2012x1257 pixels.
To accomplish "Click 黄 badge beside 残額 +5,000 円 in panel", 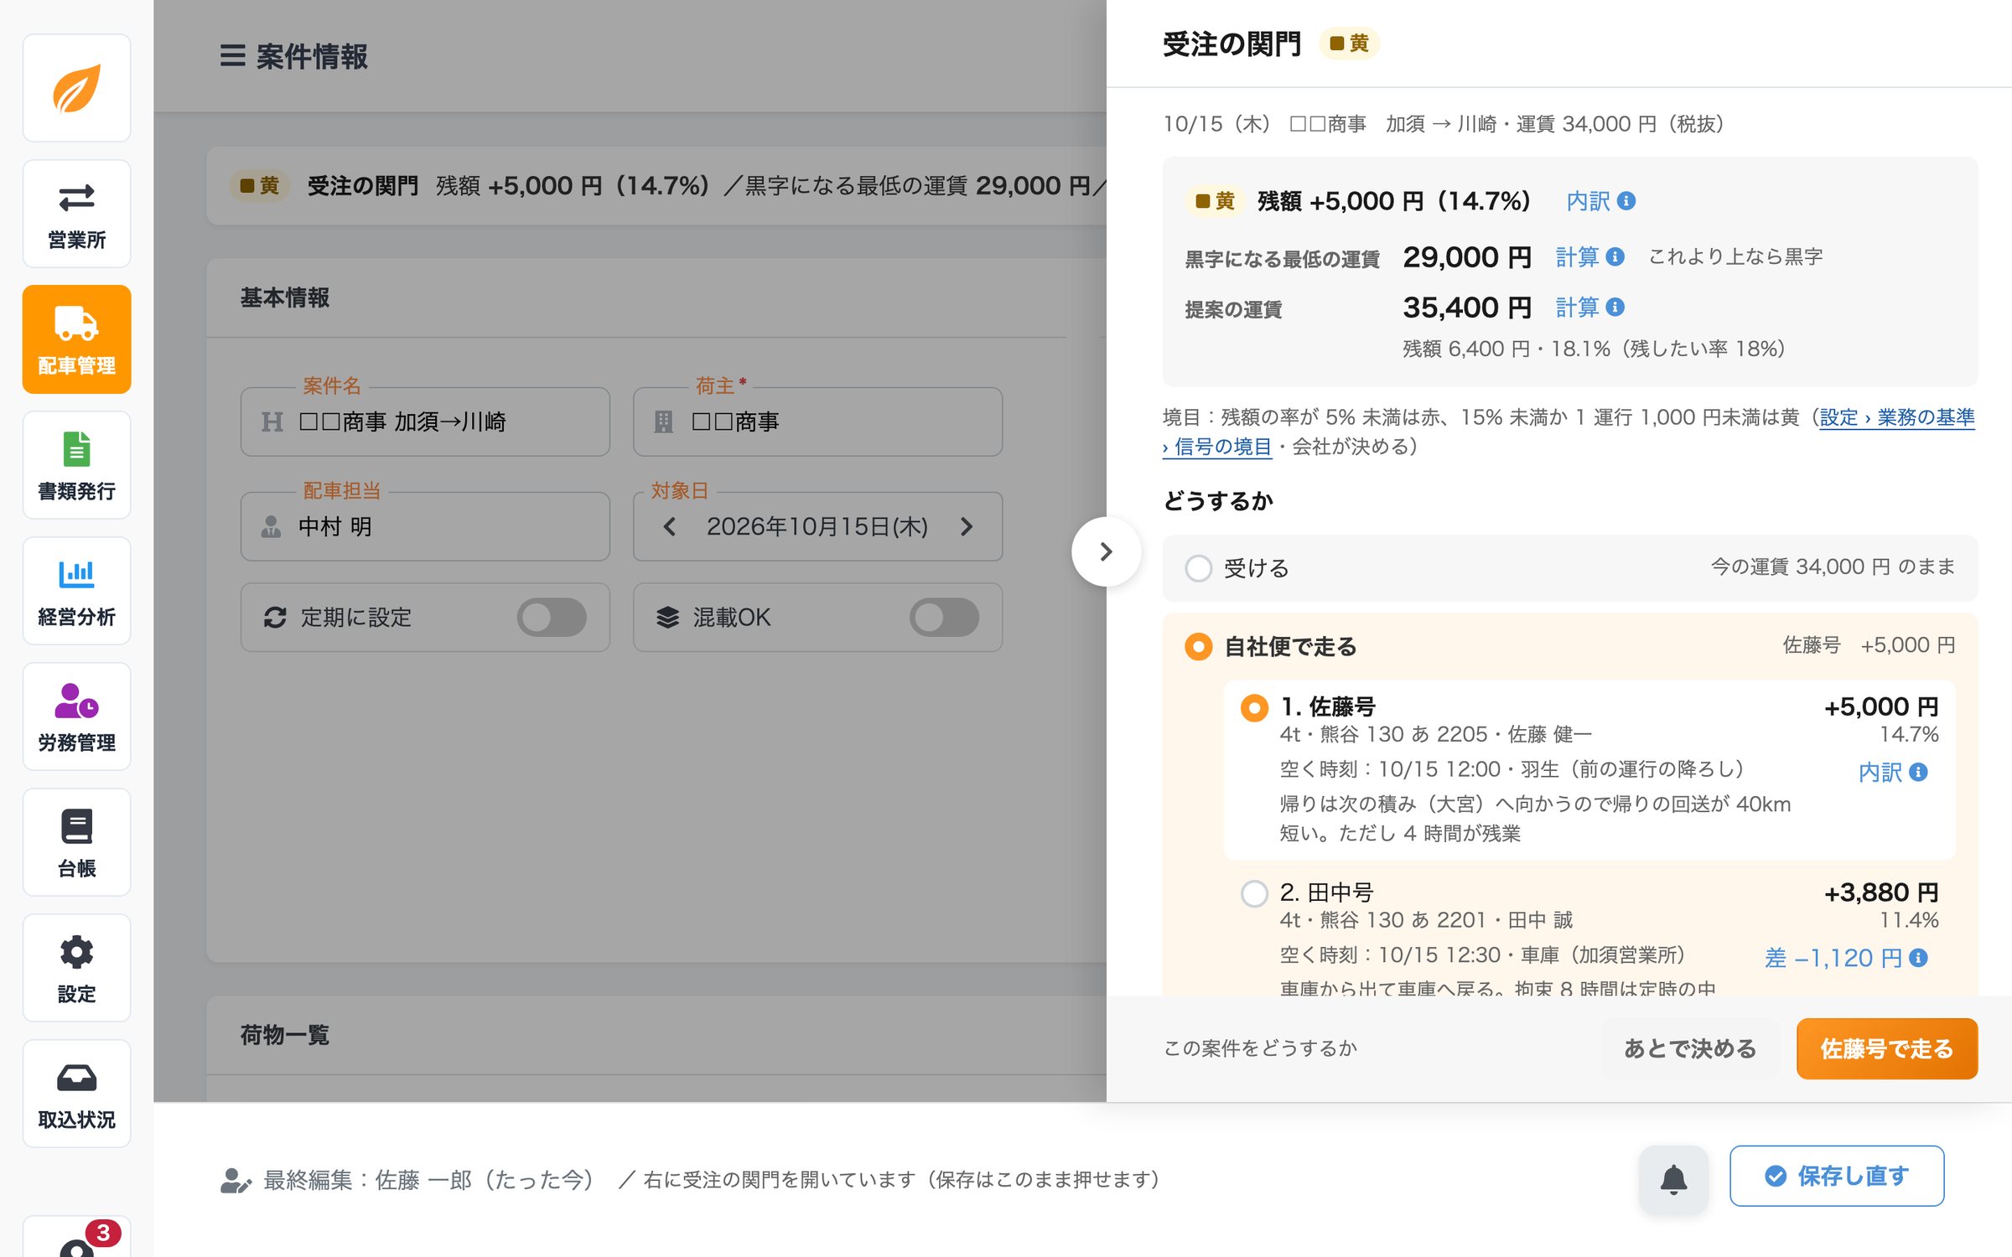I will coord(1215,201).
